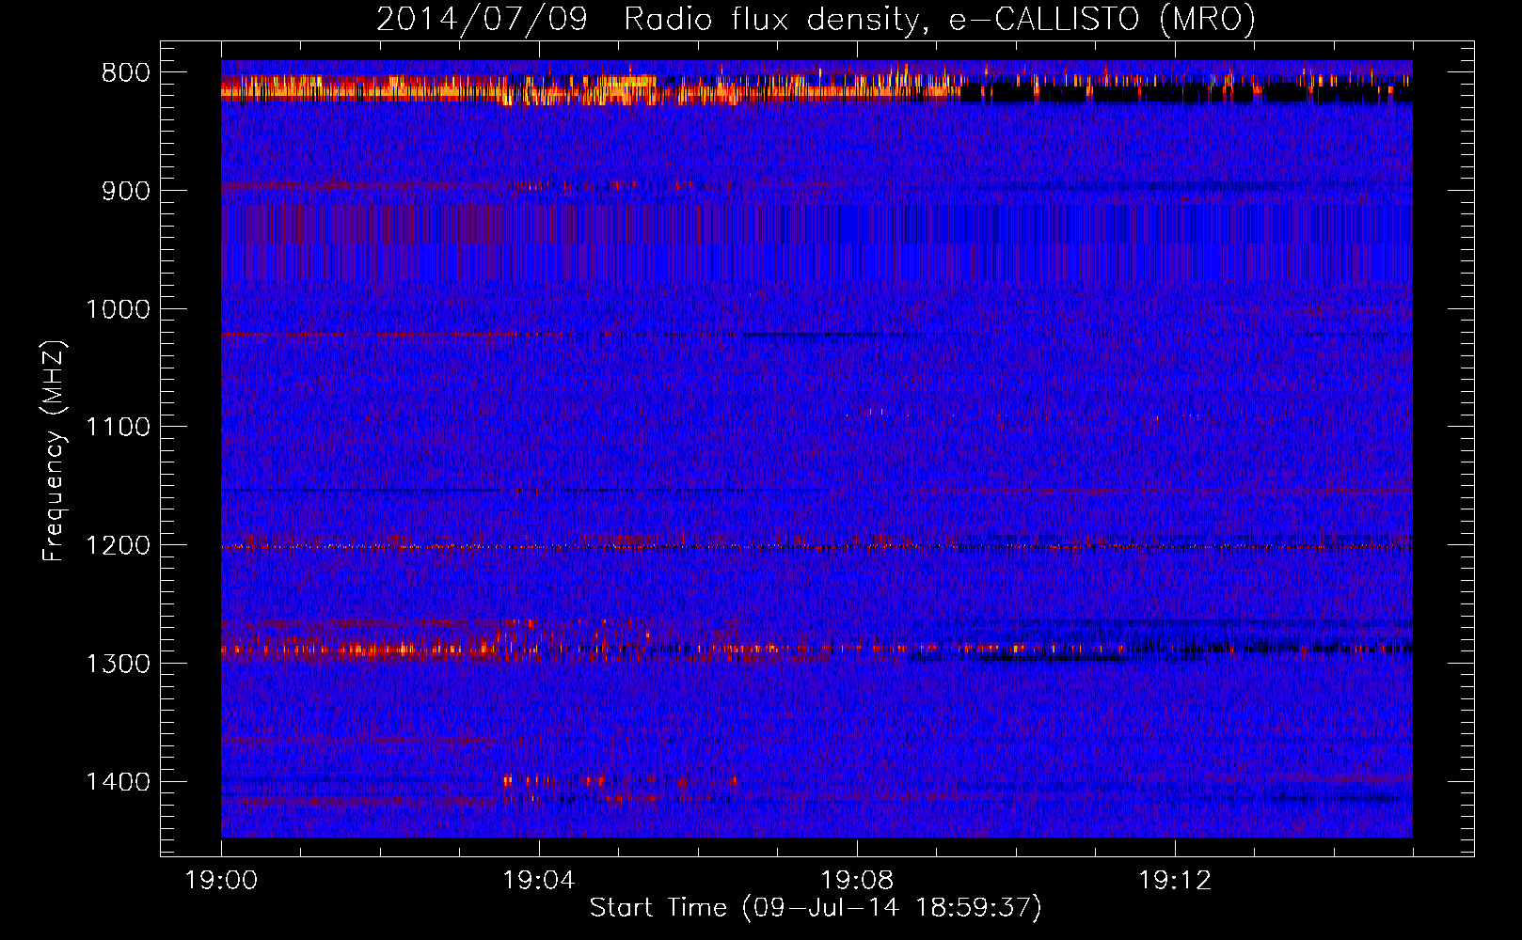Click the 19:04 time tick label
This screenshot has height=940, width=1522.
[x=539, y=881]
